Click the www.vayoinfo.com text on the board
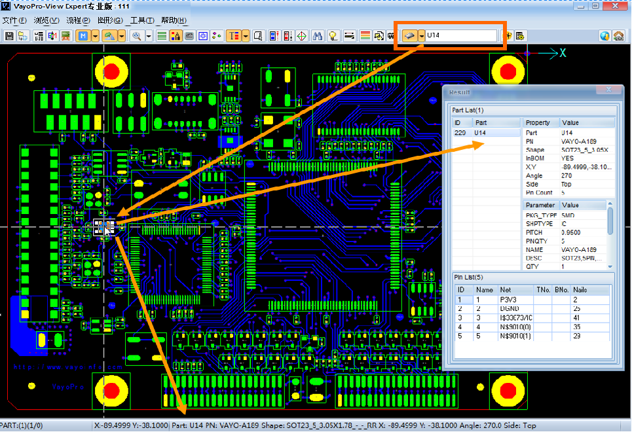The width and height of the screenshot is (632, 432). tap(67, 367)
